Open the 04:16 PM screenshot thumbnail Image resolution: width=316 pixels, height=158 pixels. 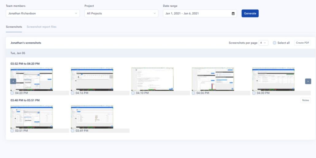click(x=92, y=79)
